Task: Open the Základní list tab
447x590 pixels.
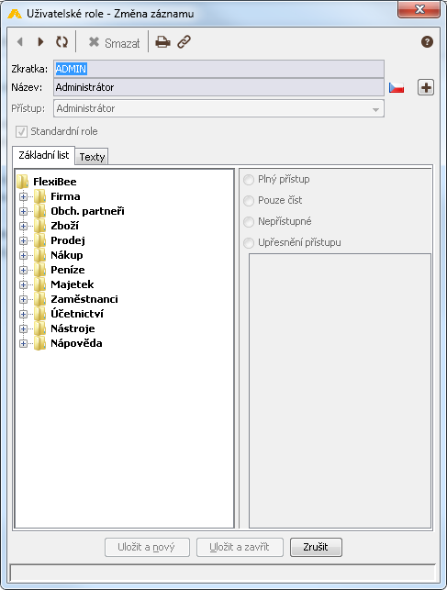Action: (x=44, y=155)
